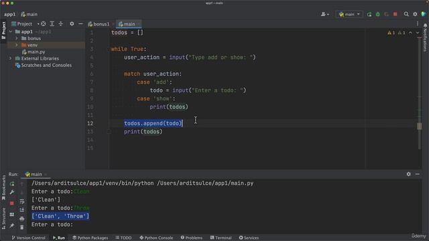Open Project view type dropdown
Viewport: 429px width, 241px height.
coord(25,24)
